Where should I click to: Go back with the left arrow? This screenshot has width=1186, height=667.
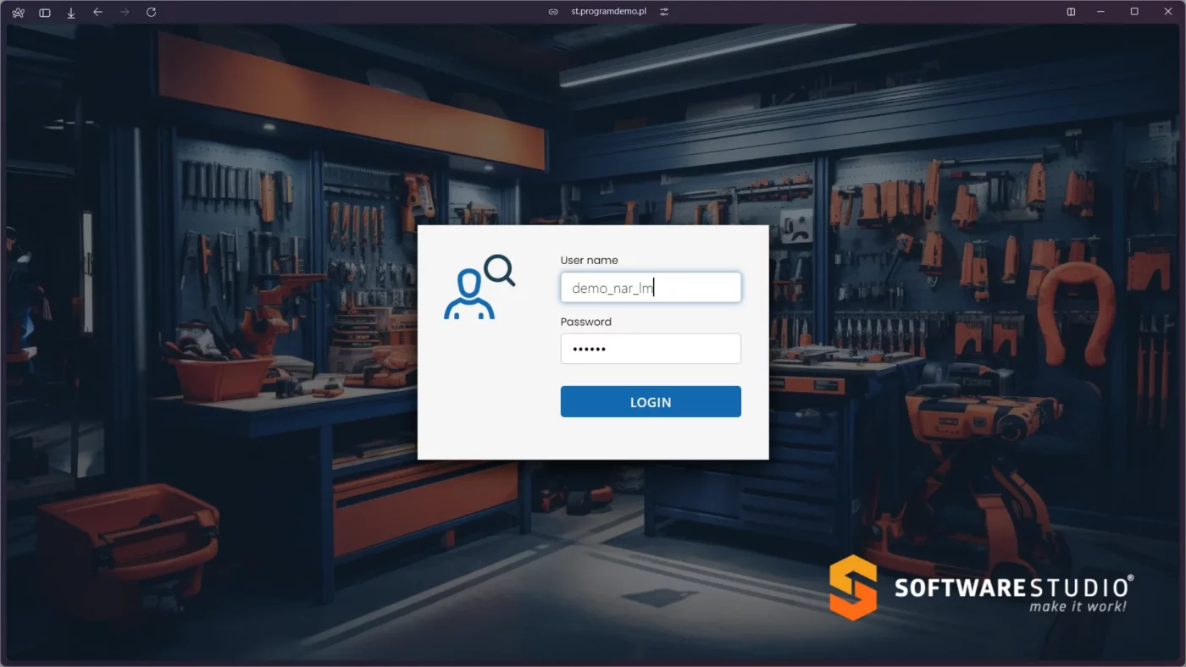tap(97, 12)
